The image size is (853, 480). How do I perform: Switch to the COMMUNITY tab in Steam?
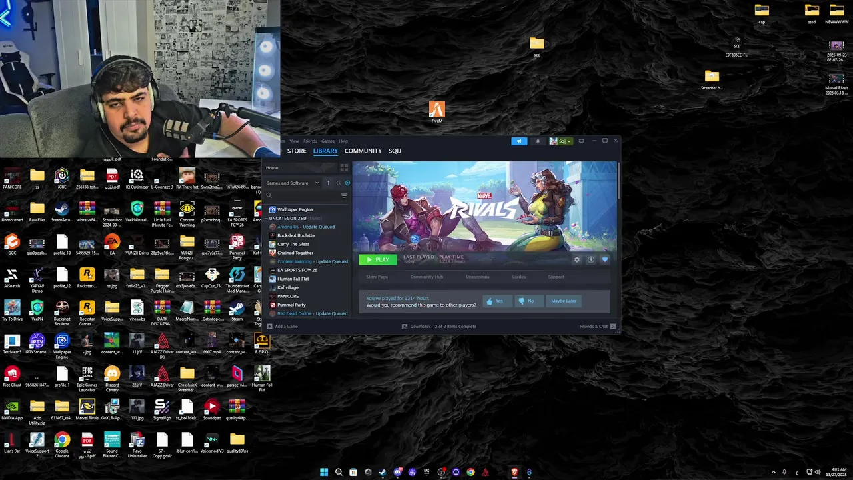coord(363,151)
